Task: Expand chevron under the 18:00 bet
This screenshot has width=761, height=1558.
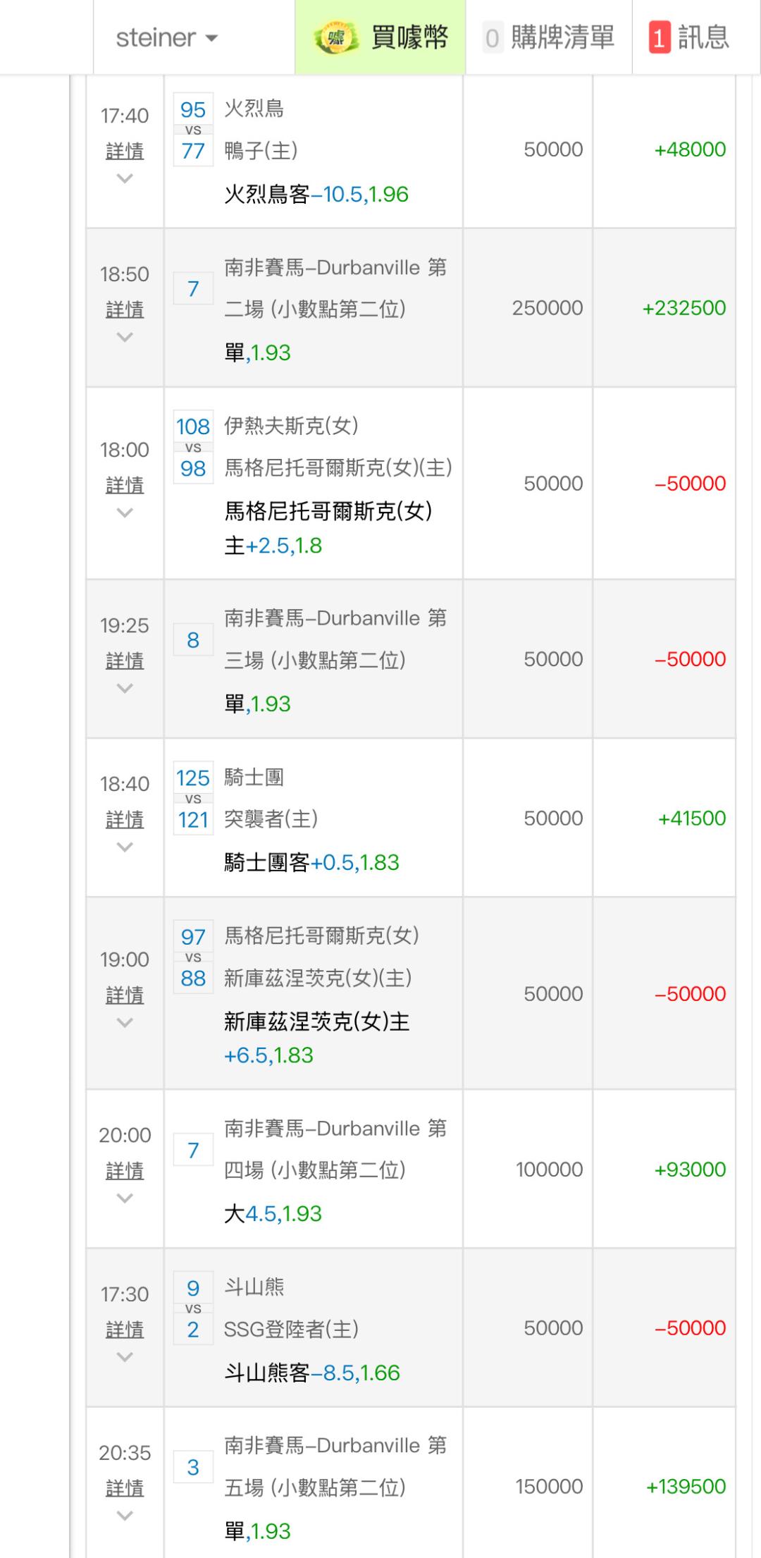Action: 125,513
